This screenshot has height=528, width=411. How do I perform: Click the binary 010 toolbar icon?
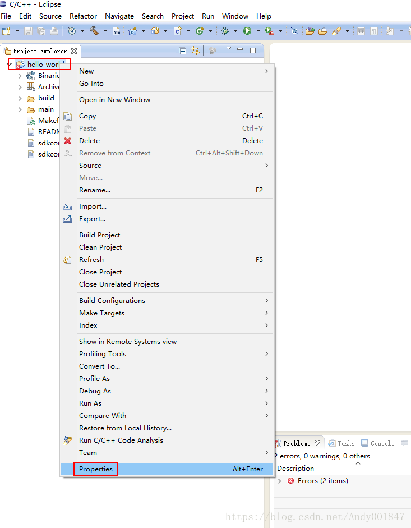point(117,31)
